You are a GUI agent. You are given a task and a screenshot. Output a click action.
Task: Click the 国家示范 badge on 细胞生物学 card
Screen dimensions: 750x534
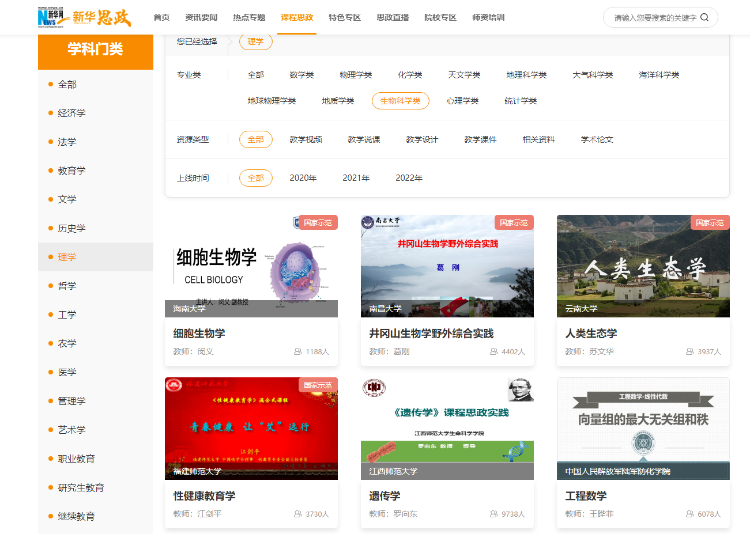[x=318, y=223]
